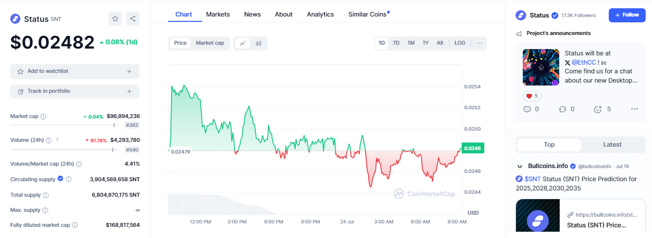Screen dimensions: 652x238
Task: Select the line chart icon
Action: (x=242, y=43)
